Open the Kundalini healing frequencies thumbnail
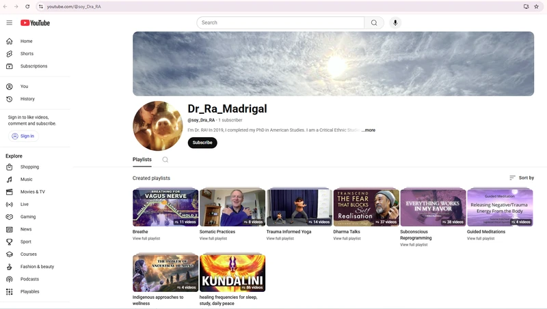 click(x=232, y=273)
